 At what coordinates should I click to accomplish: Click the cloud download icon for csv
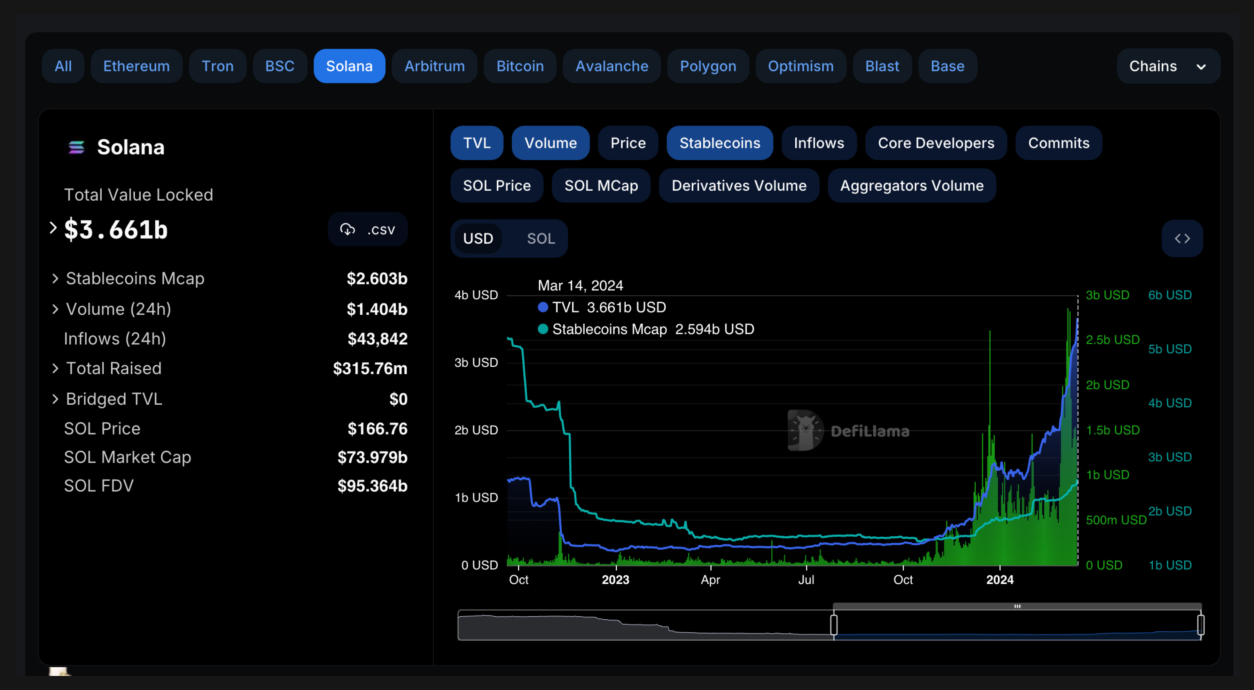[x=347, y=229]
